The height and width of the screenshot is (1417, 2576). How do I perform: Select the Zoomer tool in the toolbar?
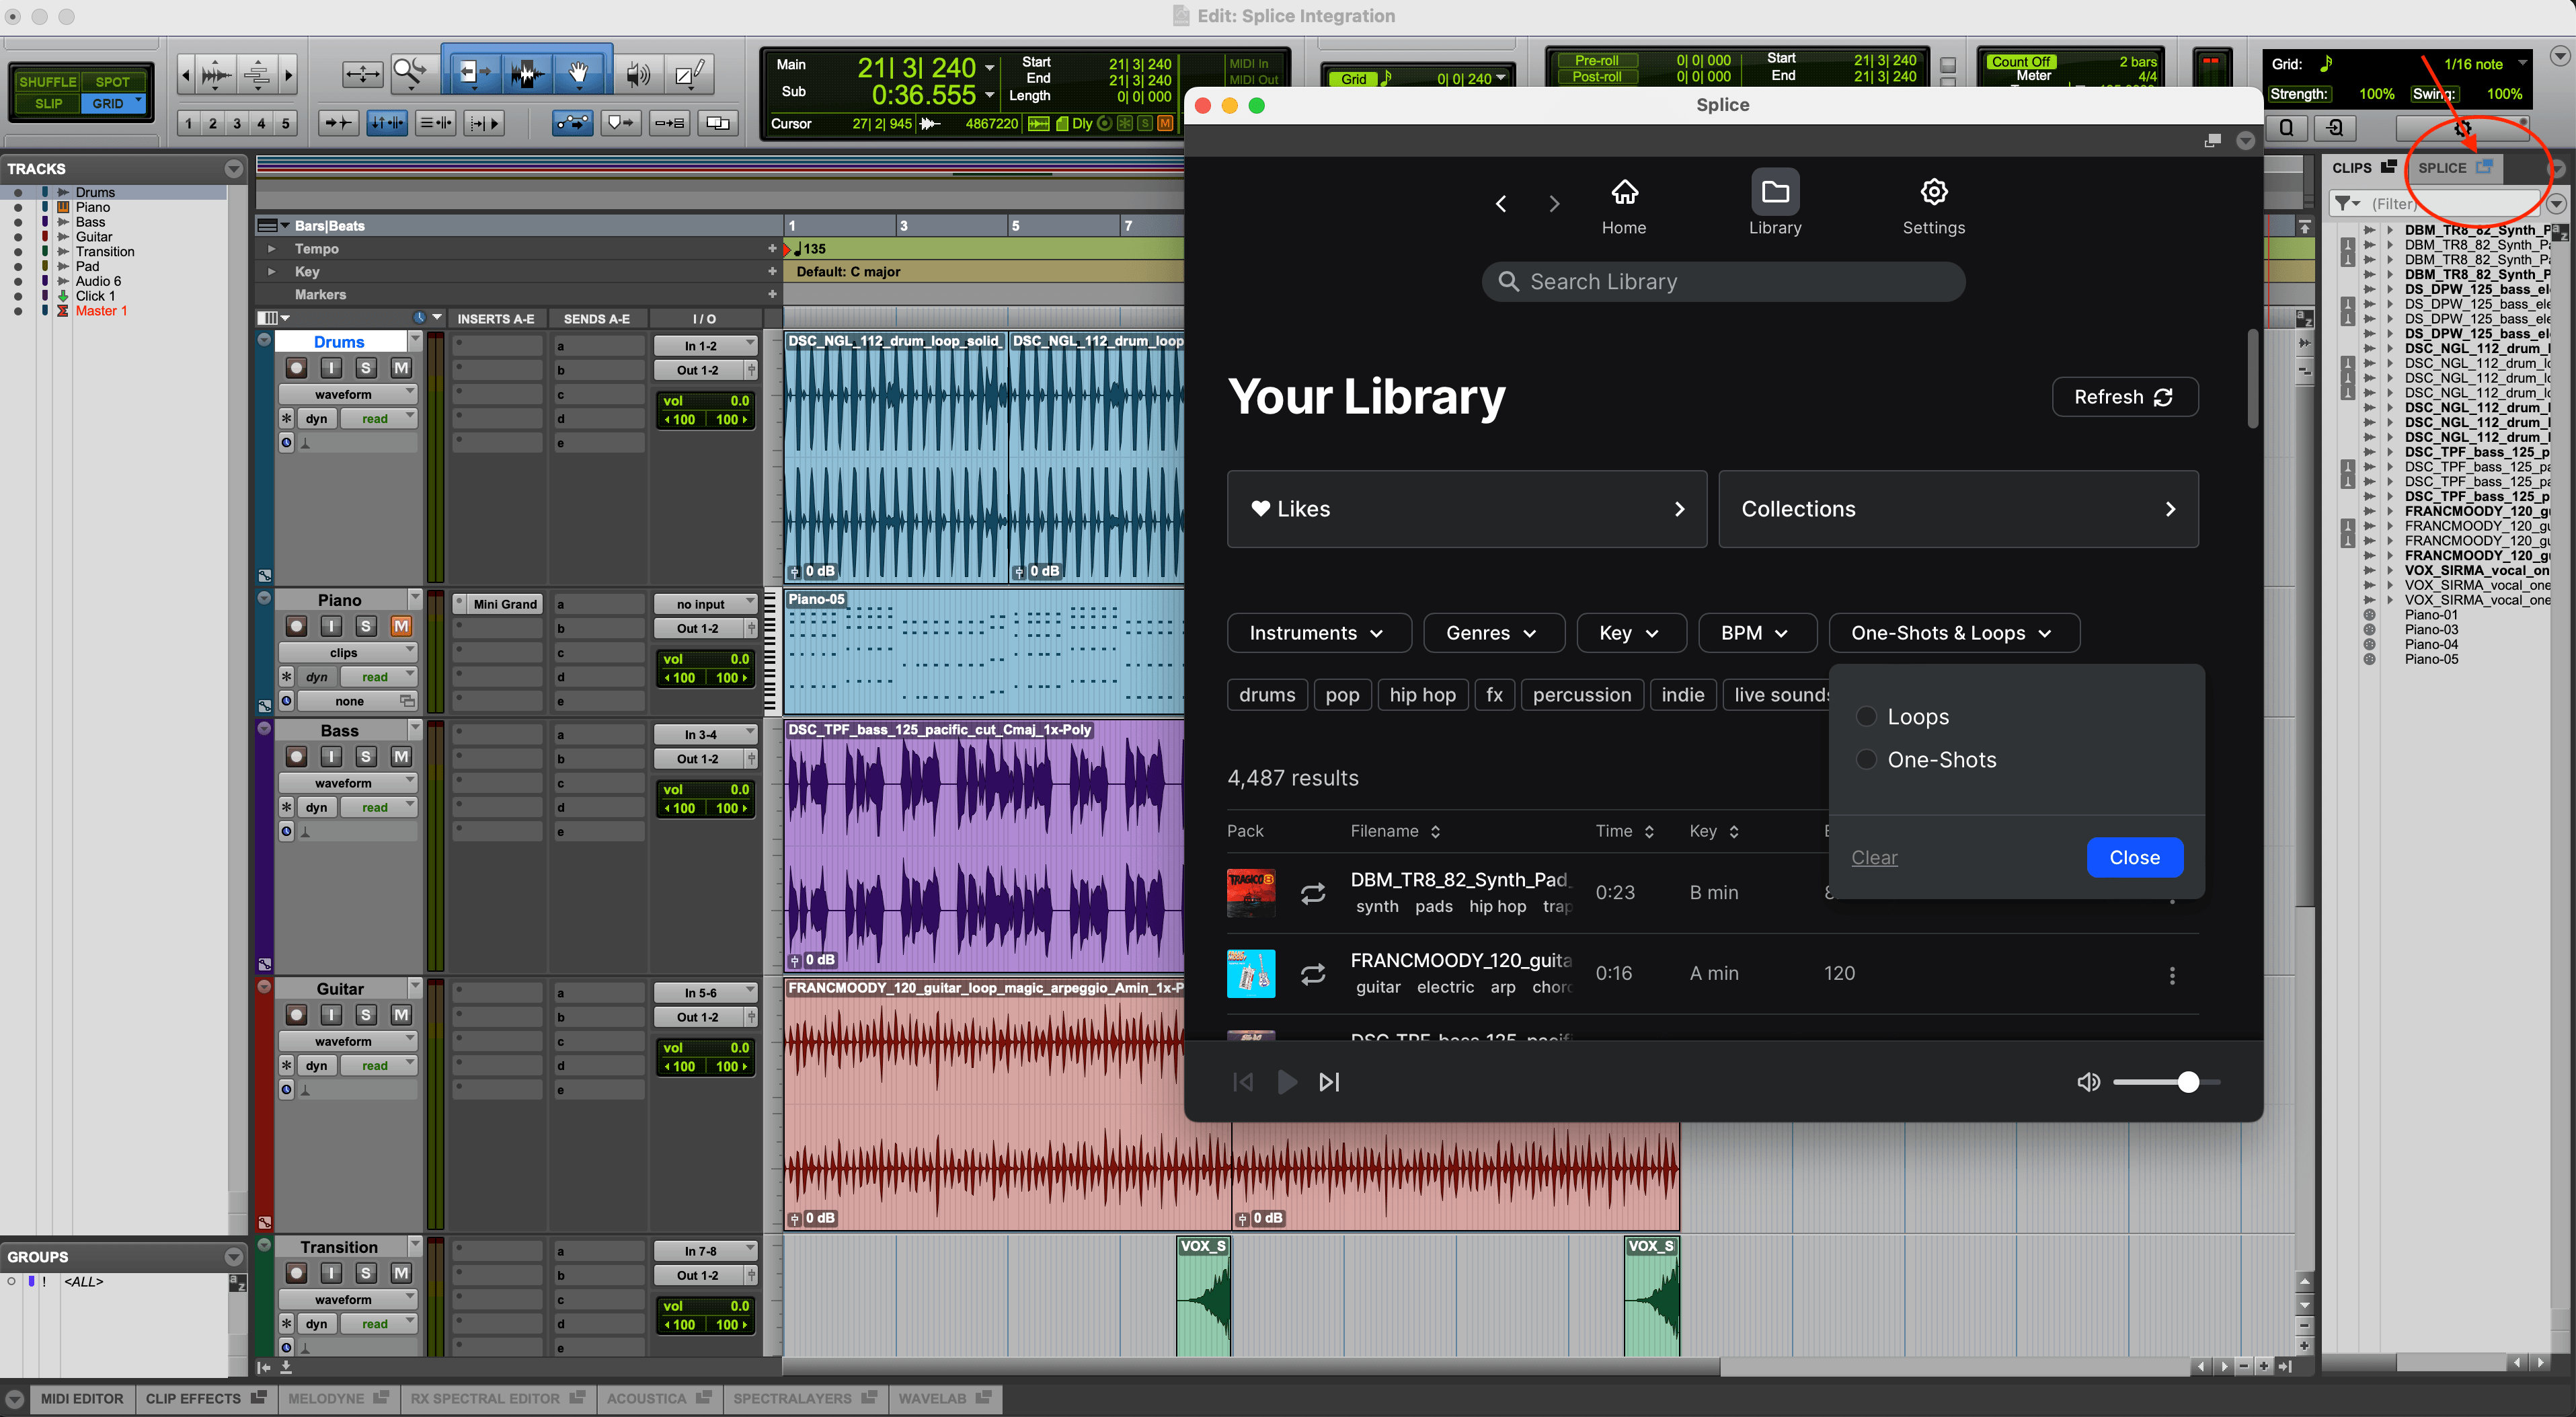pos(410,73)
